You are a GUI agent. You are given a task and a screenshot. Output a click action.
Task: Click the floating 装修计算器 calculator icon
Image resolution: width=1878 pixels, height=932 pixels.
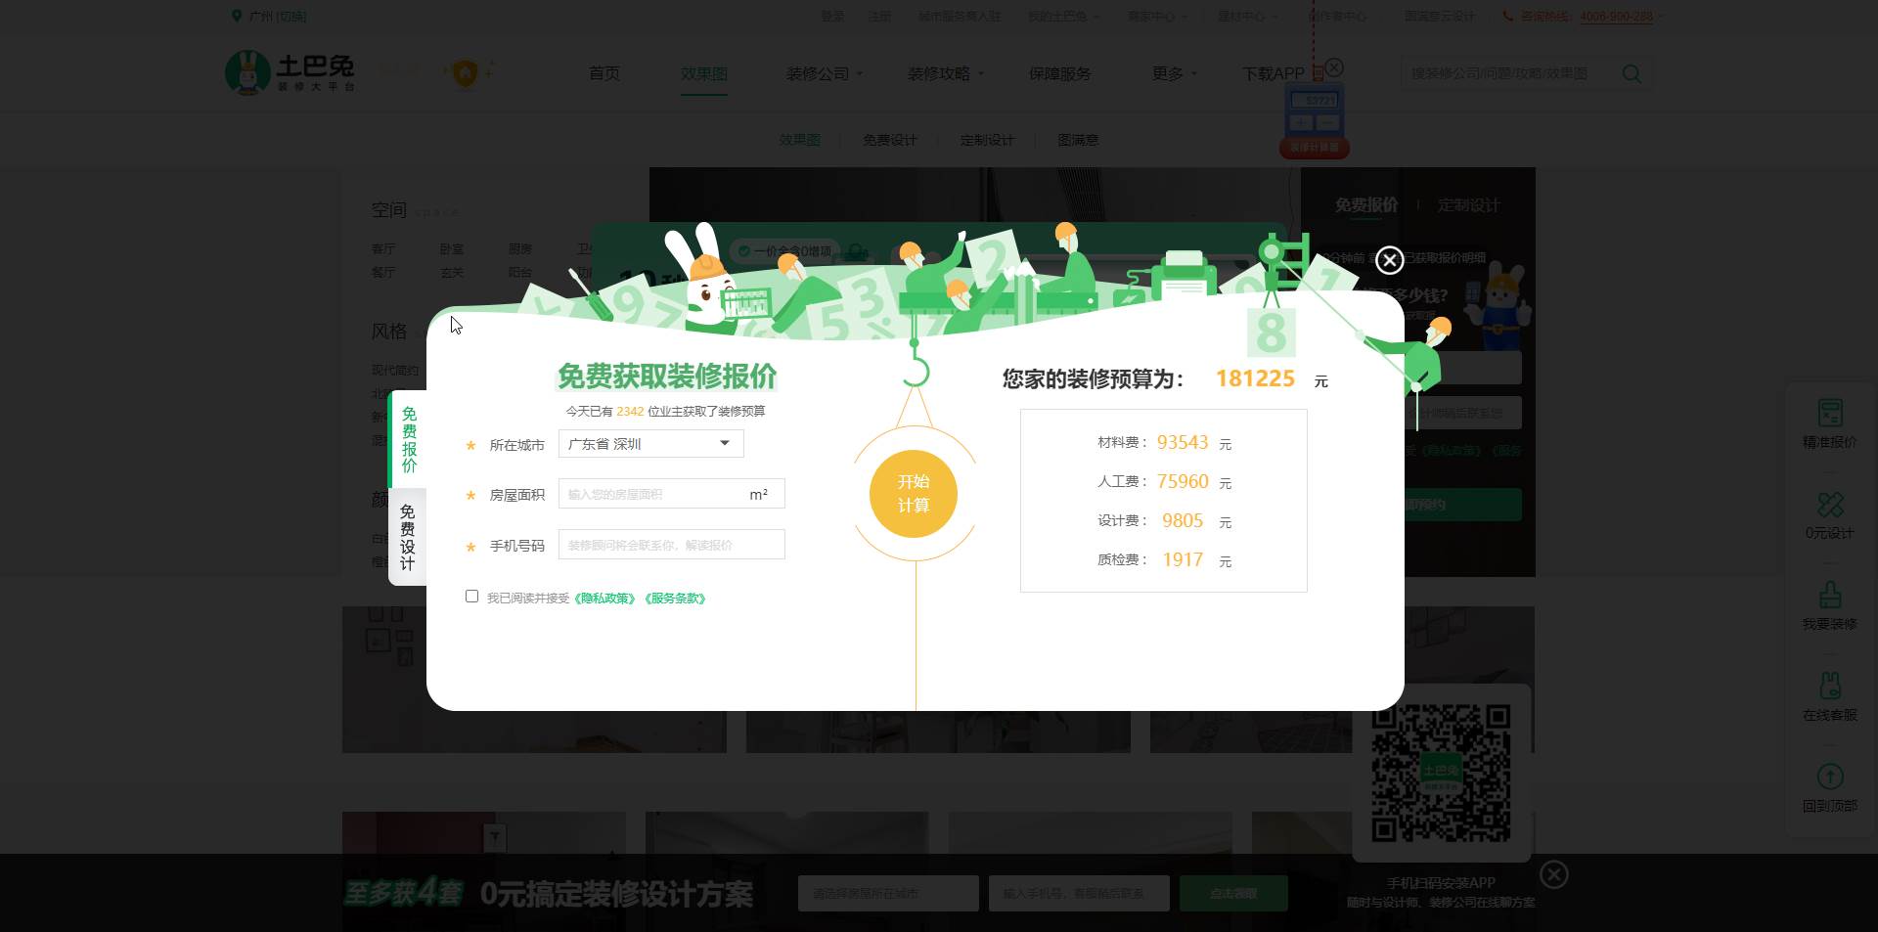(1314, 119)
